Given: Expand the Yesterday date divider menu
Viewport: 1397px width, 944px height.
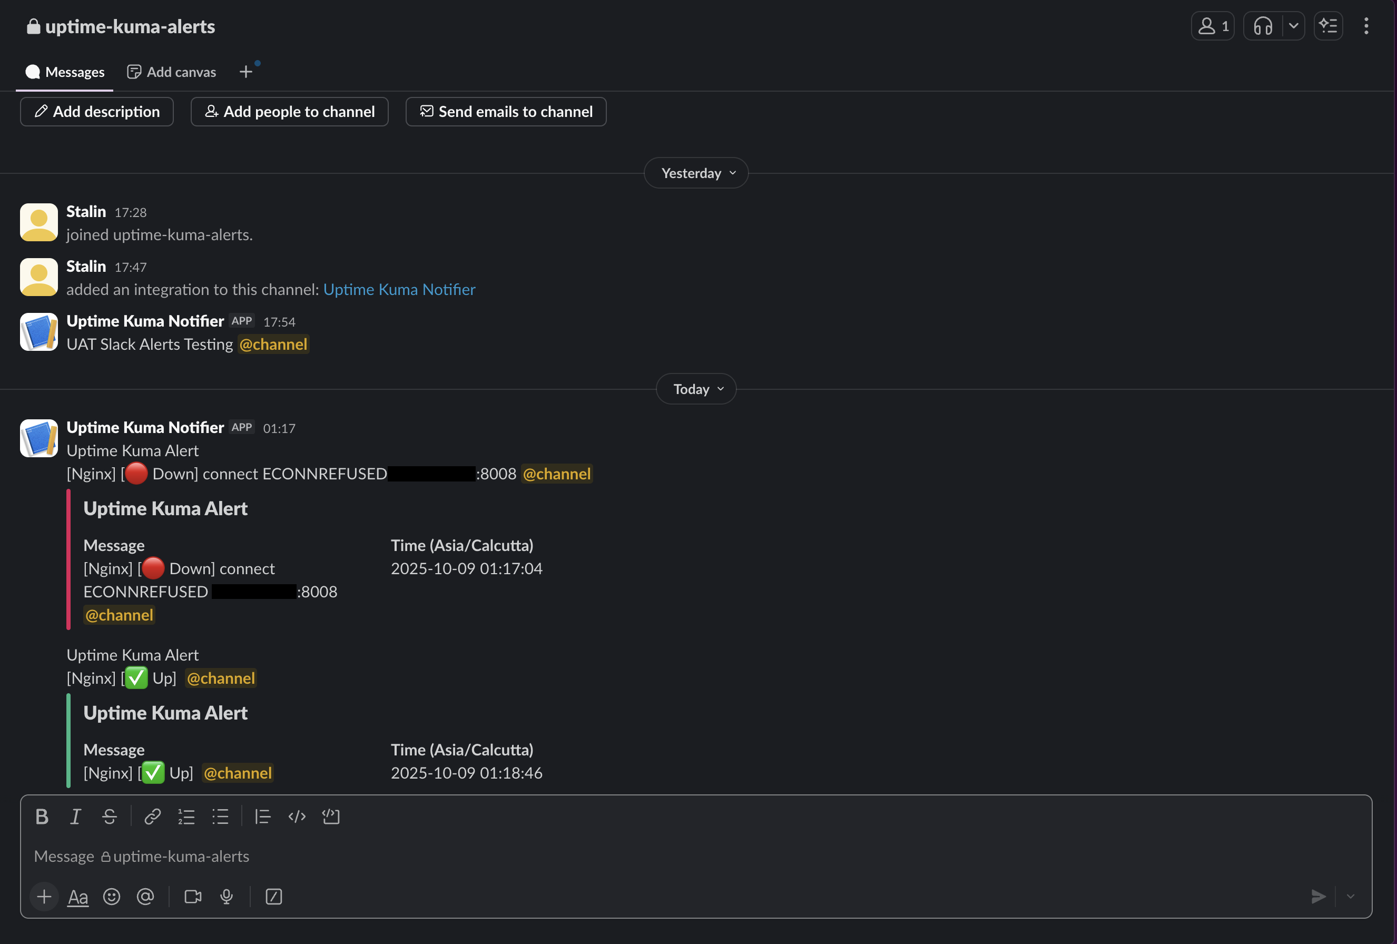Looking at the screenshot, I should (x=695, y=173).
